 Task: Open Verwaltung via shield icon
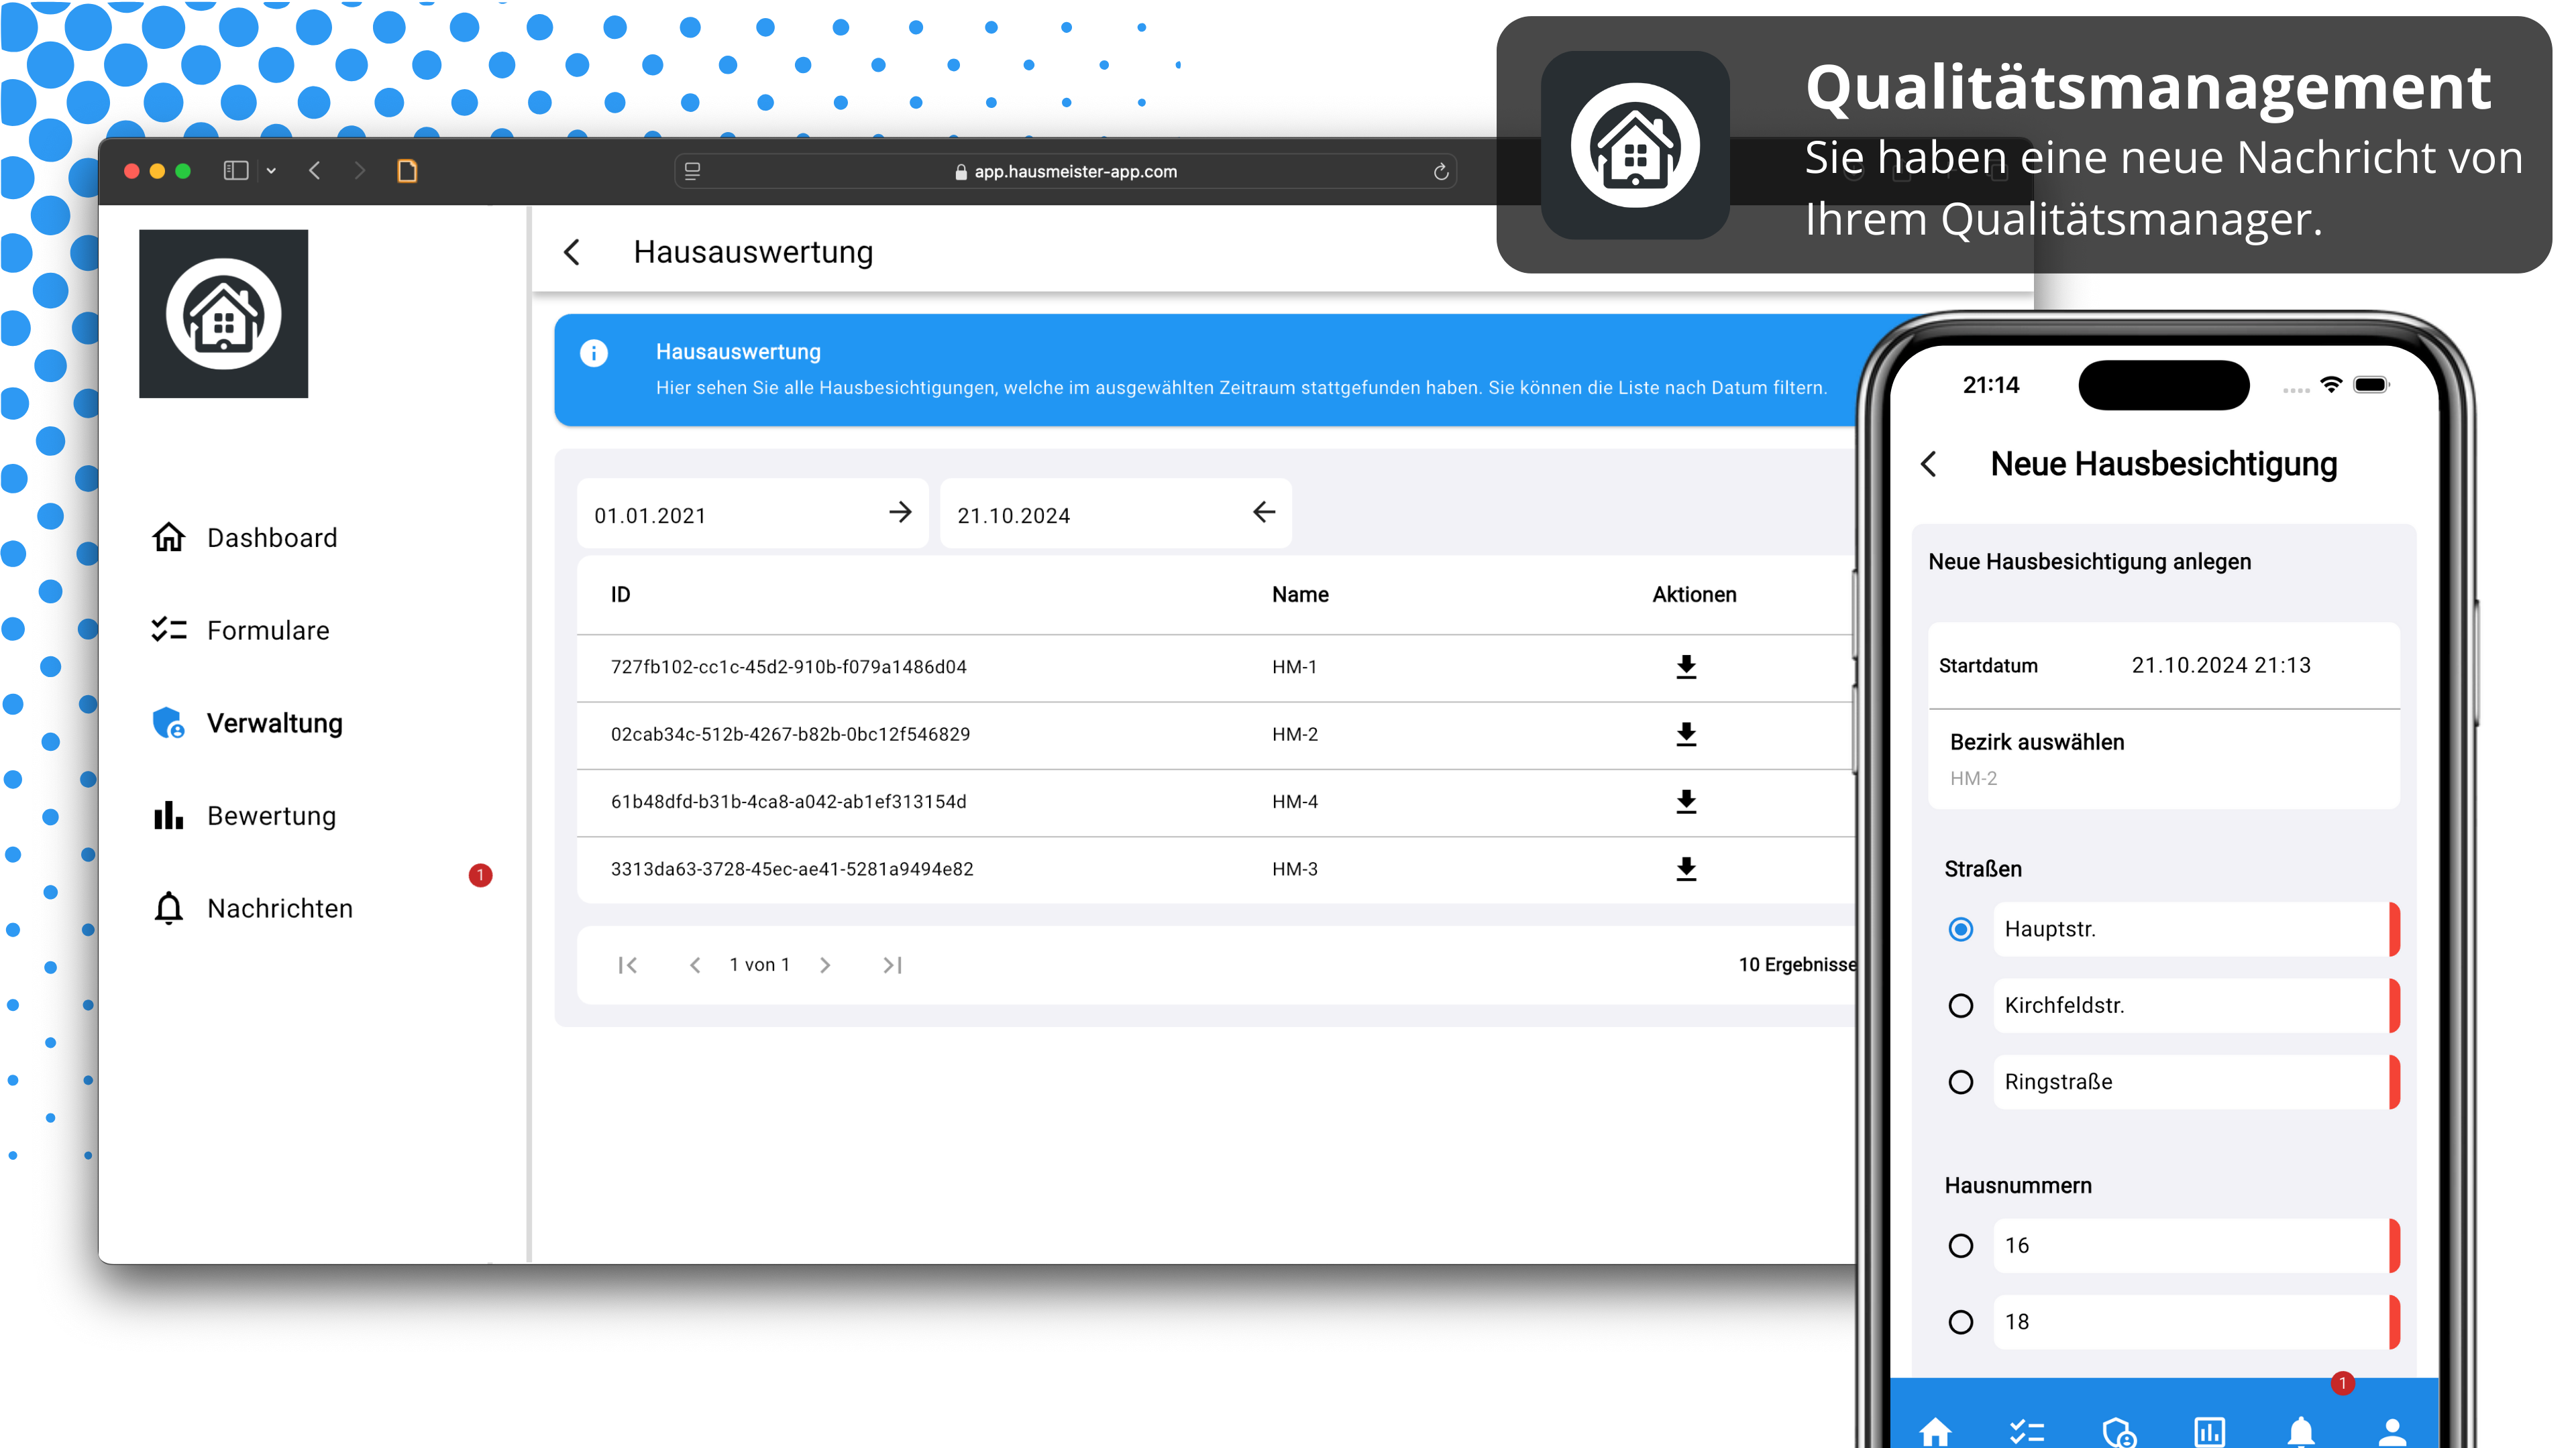[x=168, y=723]
